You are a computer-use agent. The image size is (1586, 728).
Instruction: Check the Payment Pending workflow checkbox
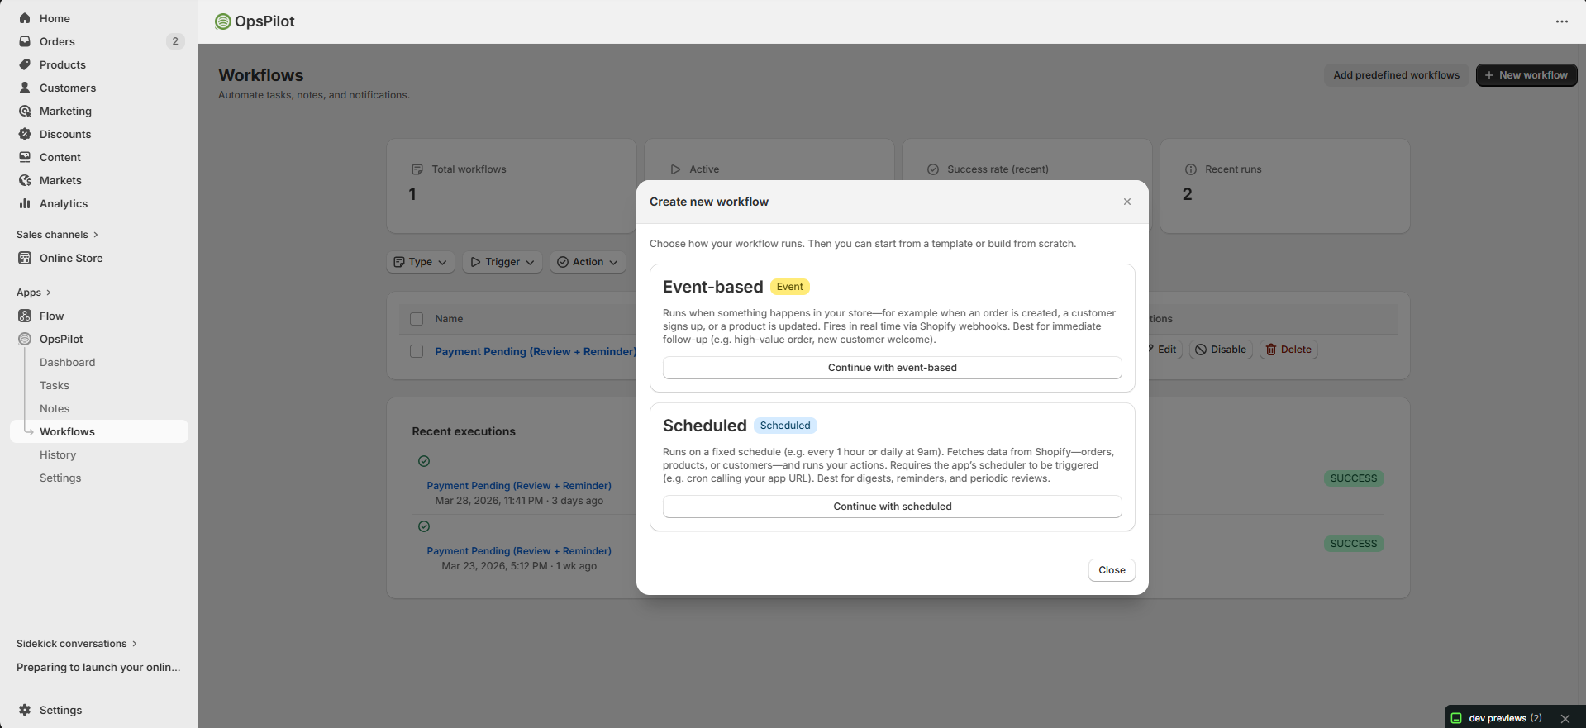[x=417, y=351]
